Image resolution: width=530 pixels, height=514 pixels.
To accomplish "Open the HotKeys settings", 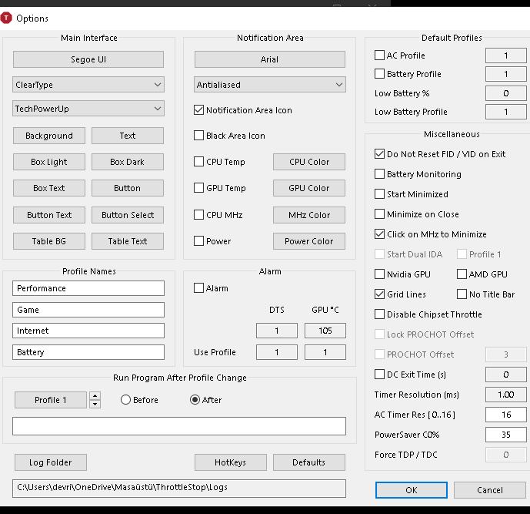I will coord(230,462).
